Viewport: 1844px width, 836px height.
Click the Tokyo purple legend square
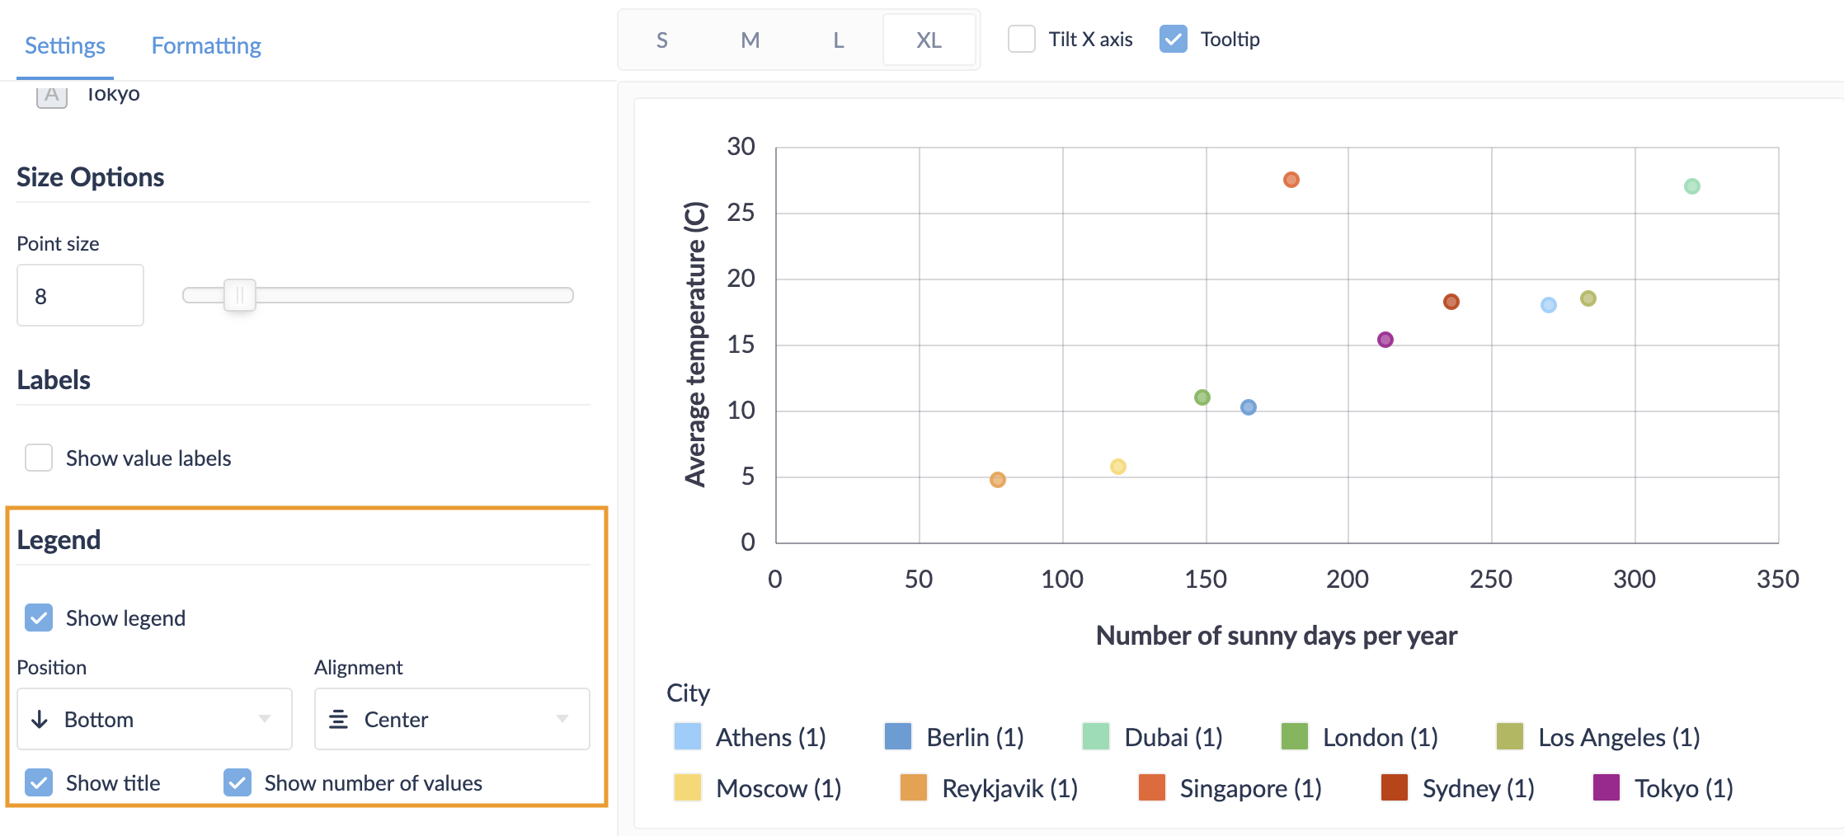pyautogui.click(x=1606, y=788)
